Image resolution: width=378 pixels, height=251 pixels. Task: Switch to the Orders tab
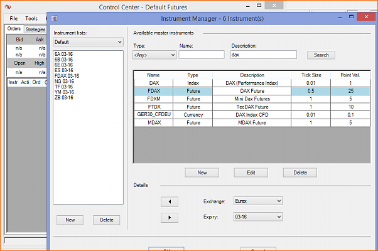[x=14, y=29]
